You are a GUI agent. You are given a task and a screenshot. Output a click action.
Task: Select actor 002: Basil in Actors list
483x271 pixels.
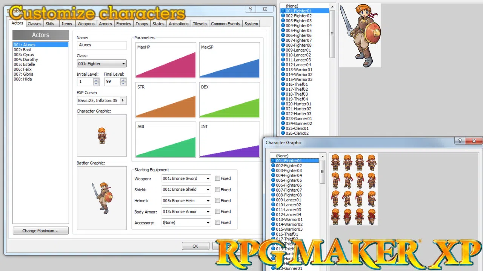tap(41, 50)
